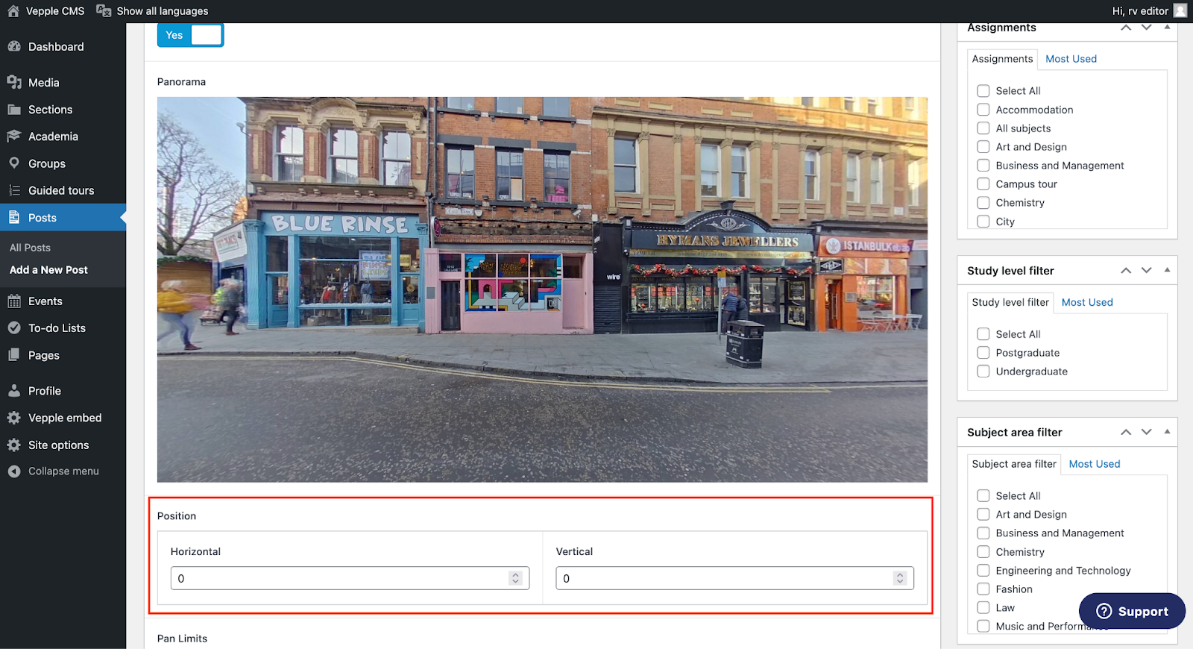Click the Horizontal position input field

tap(350, 578)
